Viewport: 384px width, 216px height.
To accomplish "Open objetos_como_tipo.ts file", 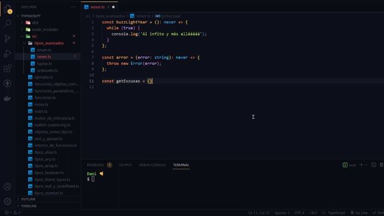I will (x=53, y=132).
